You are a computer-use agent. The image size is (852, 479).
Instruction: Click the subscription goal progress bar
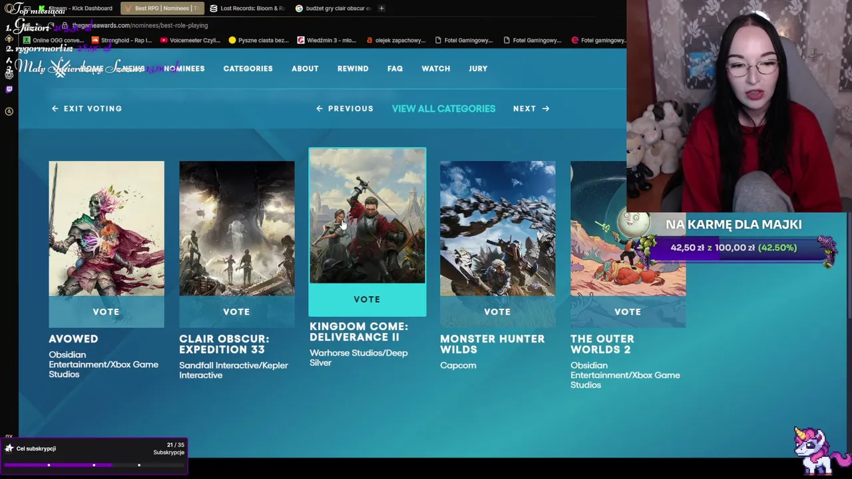point(94,465)
